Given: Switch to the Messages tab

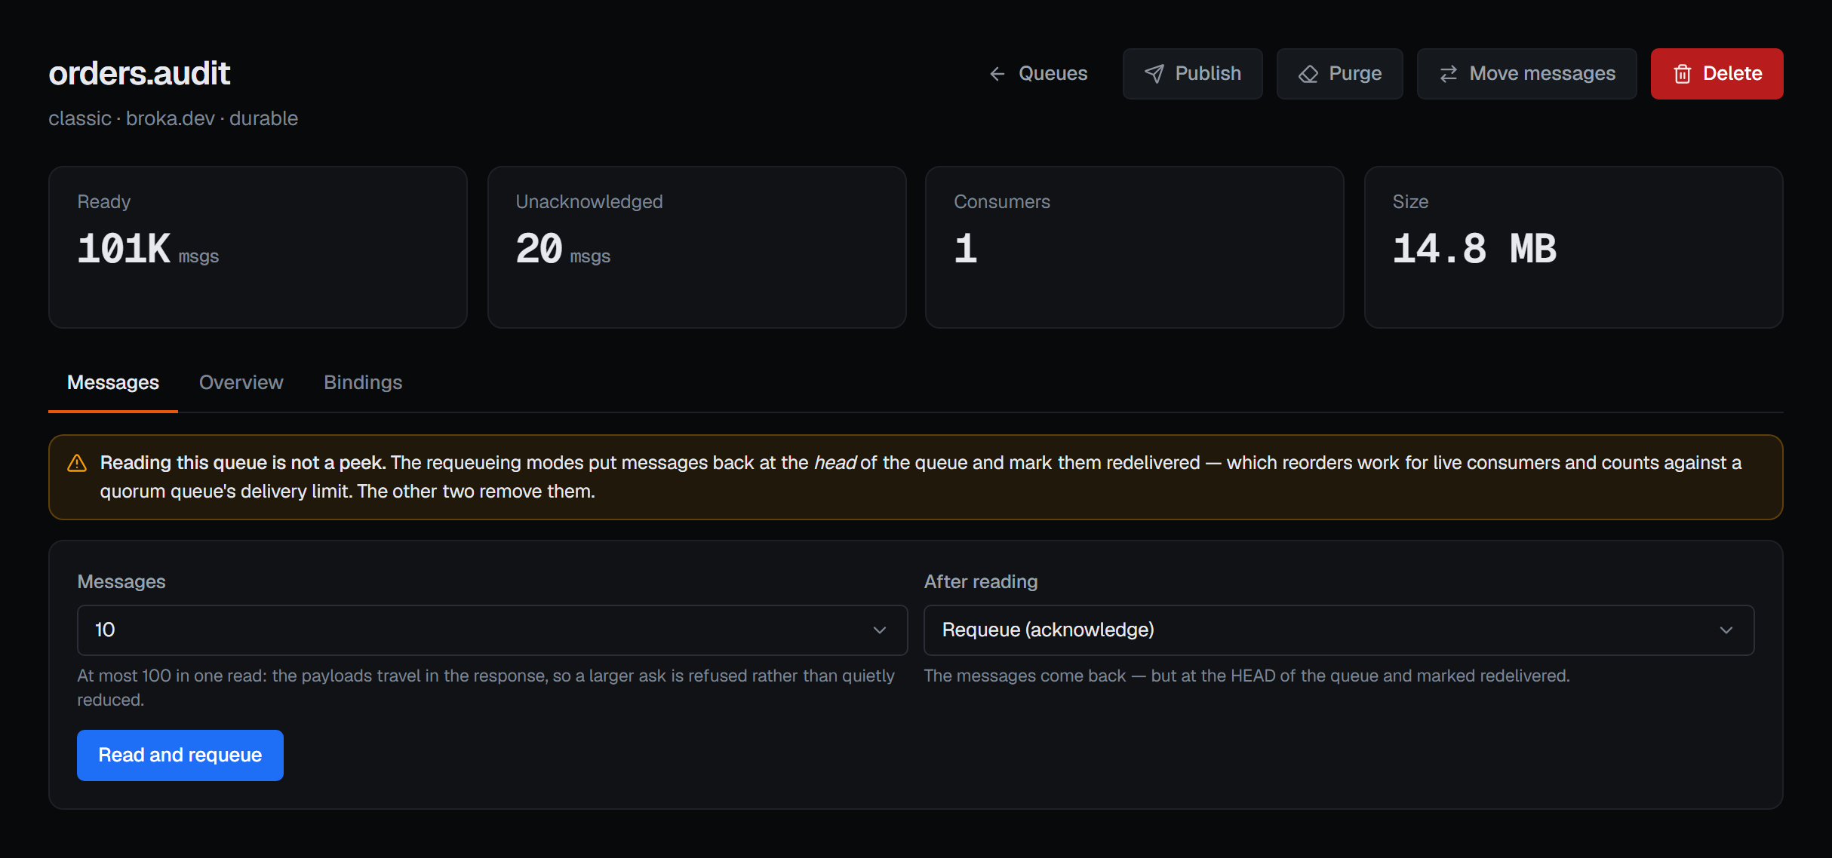Looking at the screenshot, I should click(x=113, y=383).
